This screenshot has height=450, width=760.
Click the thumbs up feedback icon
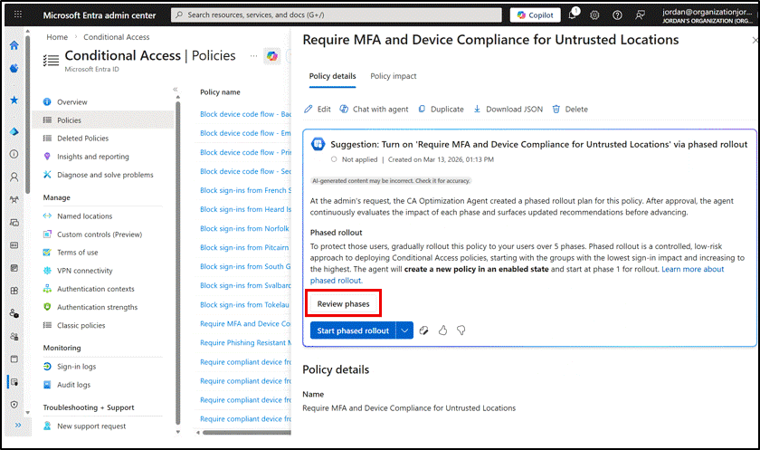coord(442,330)
